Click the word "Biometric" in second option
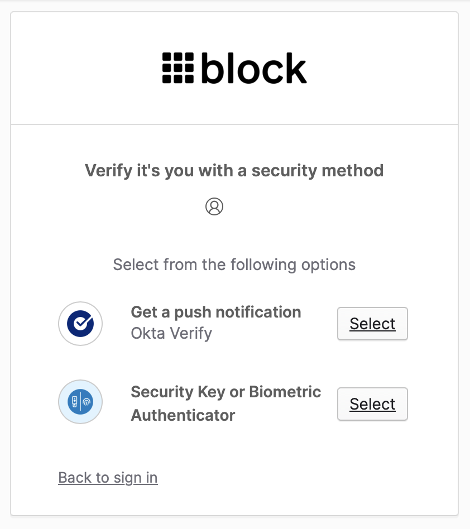Image resolution: width=470 pixels, height=529 pixels. tap(285, 392)
